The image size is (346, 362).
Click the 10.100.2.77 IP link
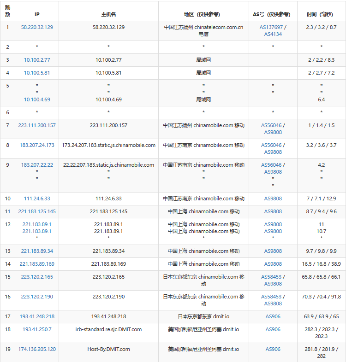coord(37,60)
